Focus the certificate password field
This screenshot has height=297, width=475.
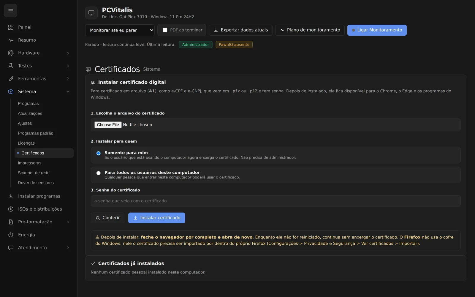tap(275, 201)
